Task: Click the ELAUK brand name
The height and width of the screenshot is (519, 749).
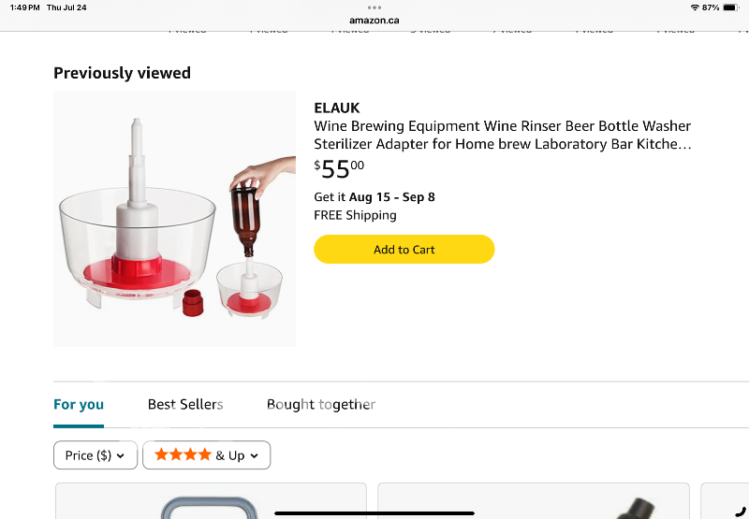Action: (337, 108)
